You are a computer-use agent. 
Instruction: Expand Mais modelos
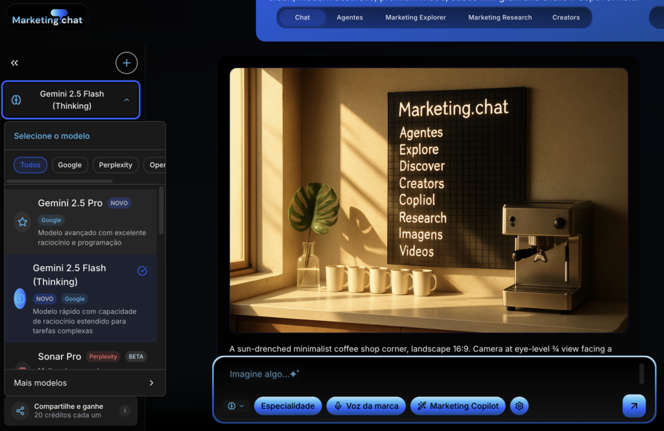85,383
